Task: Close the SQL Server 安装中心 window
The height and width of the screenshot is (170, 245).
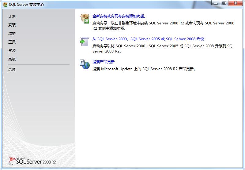Action: point(236,3)
